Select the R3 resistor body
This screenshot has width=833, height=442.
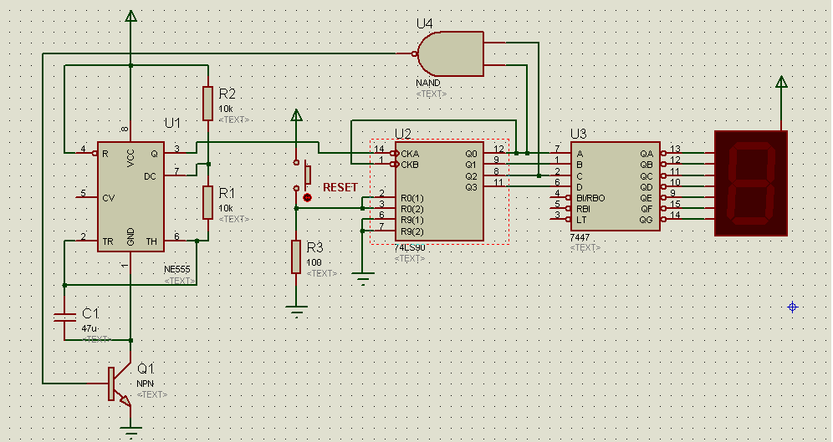click(x=296, y=257)
